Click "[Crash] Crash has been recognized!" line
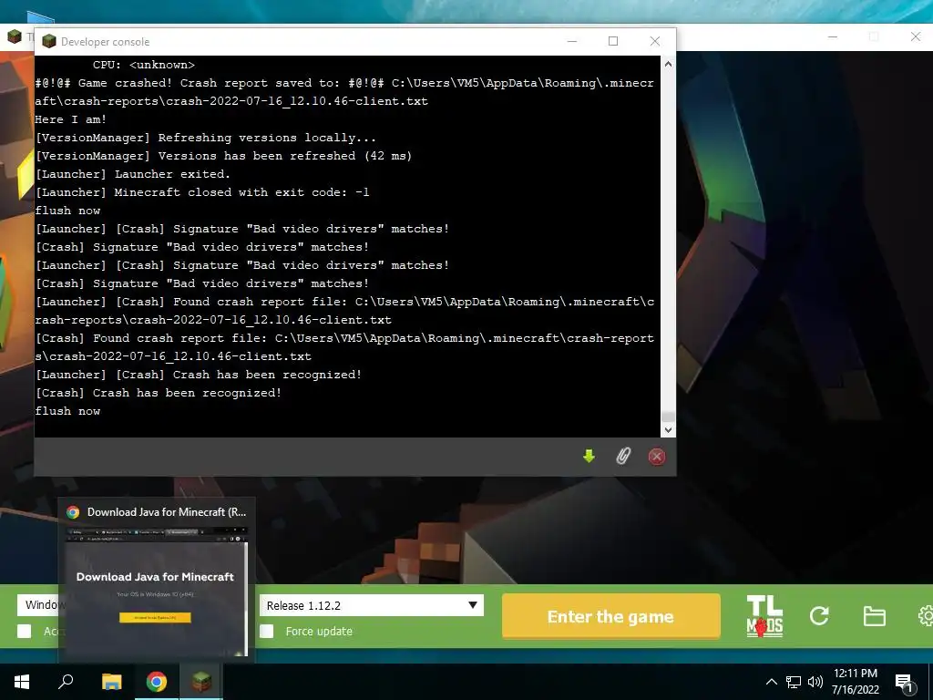 click(x=159, y=393)
